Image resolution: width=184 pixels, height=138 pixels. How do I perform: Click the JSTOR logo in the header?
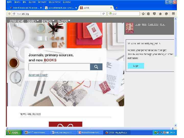129,28
